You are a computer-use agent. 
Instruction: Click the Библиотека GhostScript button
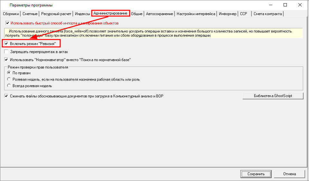pyautogui.click(x=273, y=96)
